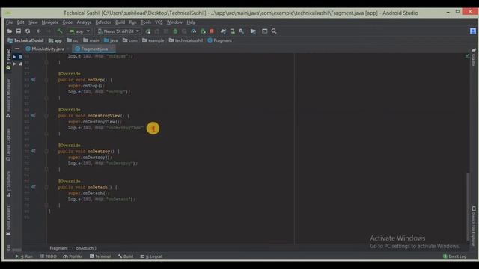Open the Navigate menu
The width and height of the screenshot is (479, 269).
click(50, 22)
